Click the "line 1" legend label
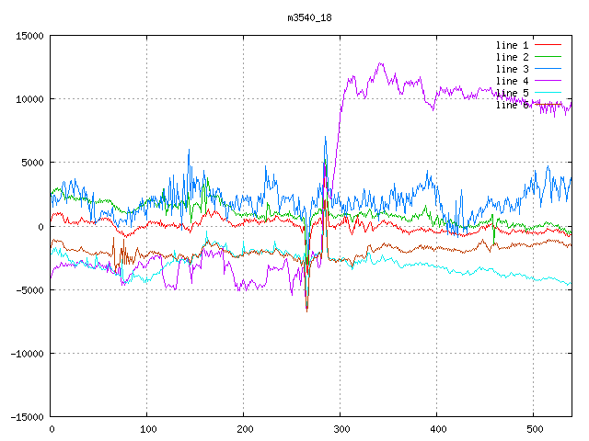Image resolution: width=589 pixels, height=441 pixels. coord(513,45)
